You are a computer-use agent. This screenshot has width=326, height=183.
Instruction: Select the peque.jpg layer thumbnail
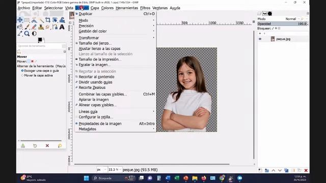(x=273, y=39)
